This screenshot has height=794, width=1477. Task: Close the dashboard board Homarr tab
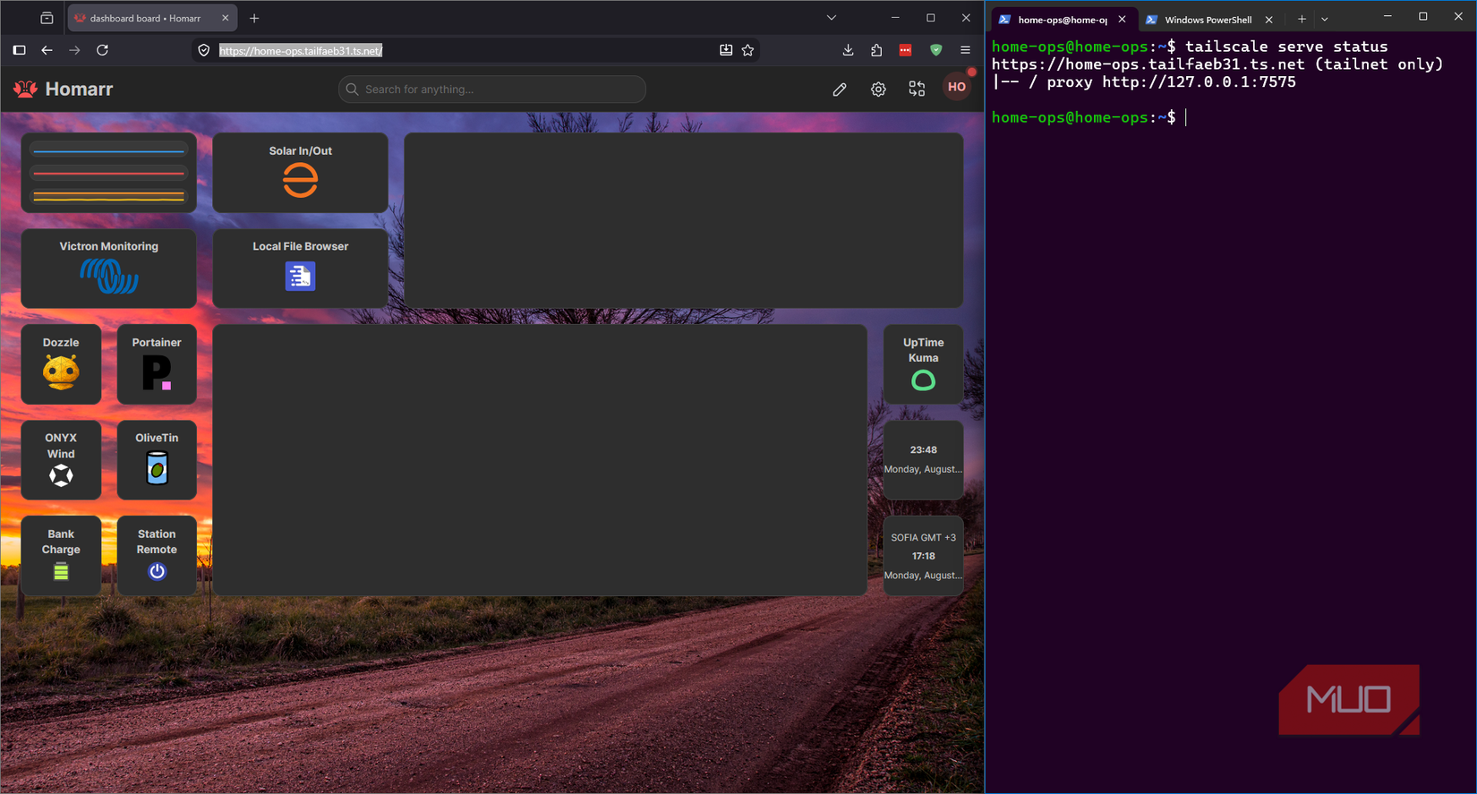[x=225, y=18]
